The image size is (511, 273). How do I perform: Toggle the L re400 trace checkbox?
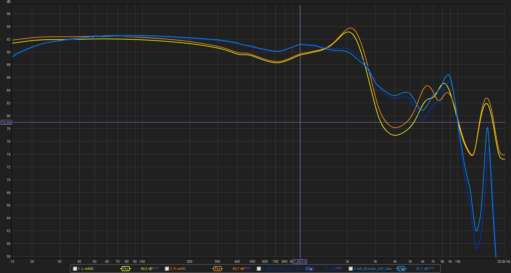coord(75,269)
